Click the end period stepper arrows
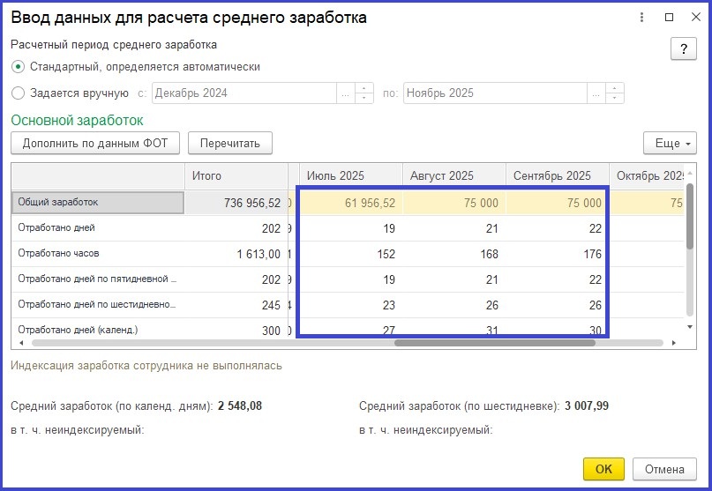712x491 pixels. pos(616,93)
